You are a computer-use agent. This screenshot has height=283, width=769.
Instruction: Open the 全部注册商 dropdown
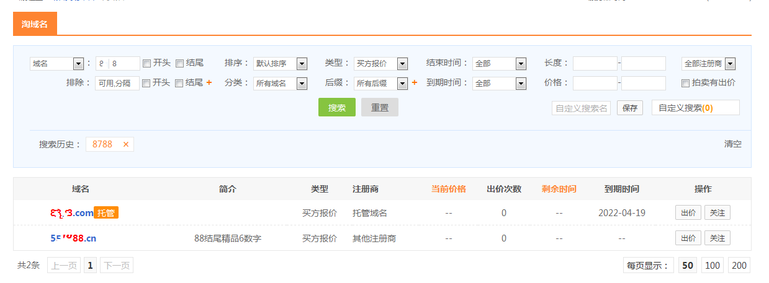click(708, 64)
